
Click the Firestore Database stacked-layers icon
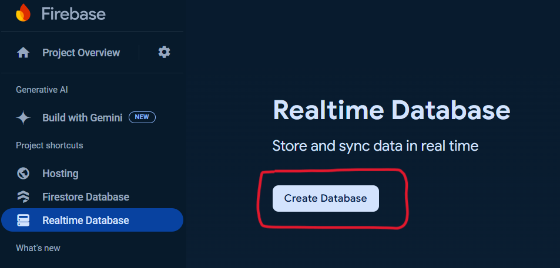point(24,197)
